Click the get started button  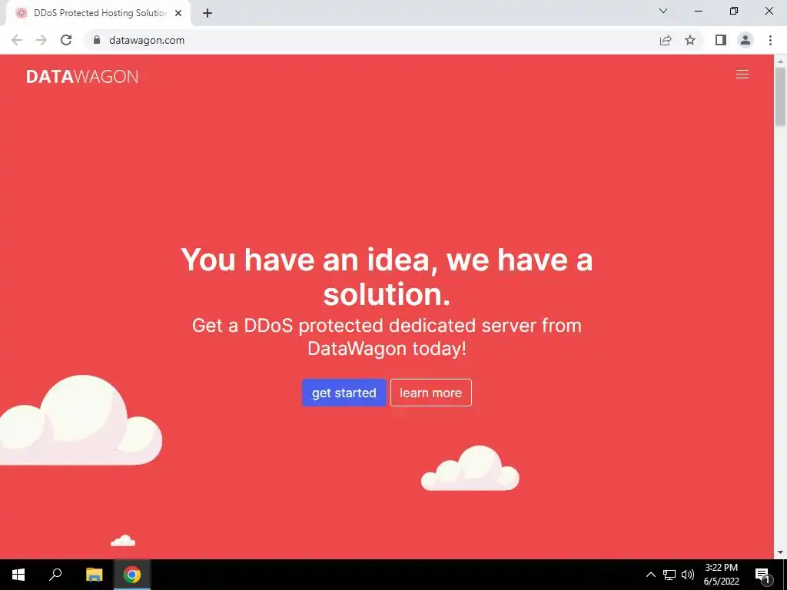[344, 393]
